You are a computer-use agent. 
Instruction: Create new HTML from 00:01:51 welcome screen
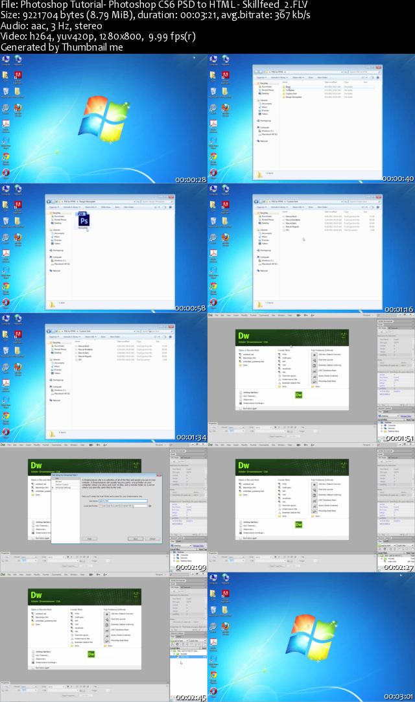pyautogui.click(x=283, y=355)
